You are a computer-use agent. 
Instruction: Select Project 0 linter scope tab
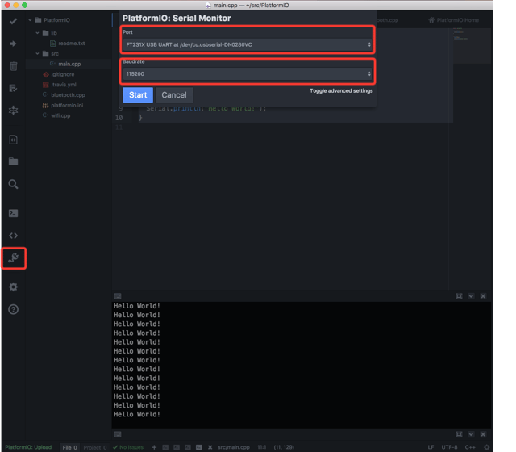pos(95,447)
